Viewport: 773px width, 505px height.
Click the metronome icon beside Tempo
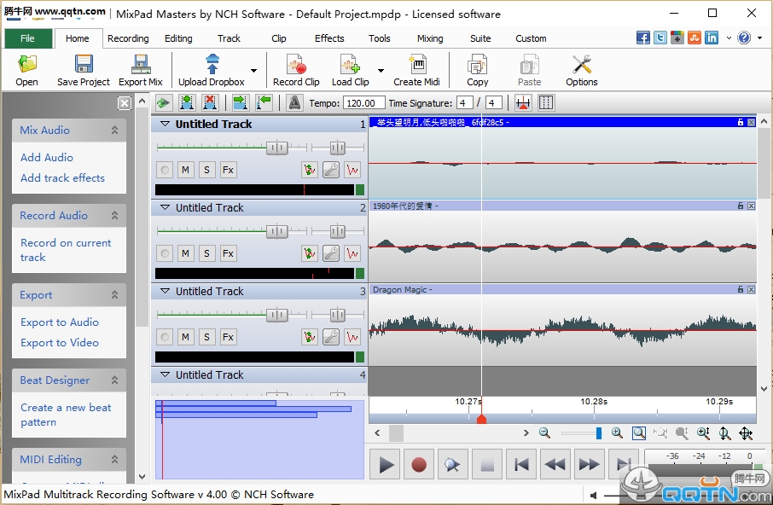point(294,102)
